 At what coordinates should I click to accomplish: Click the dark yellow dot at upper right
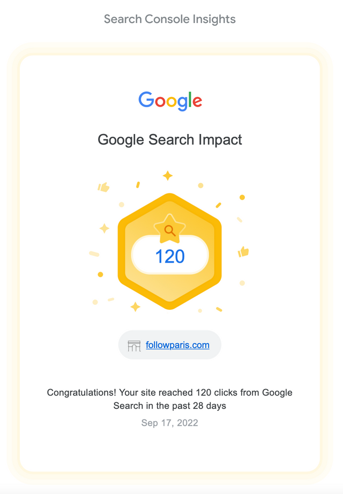(x=242, y=198)
